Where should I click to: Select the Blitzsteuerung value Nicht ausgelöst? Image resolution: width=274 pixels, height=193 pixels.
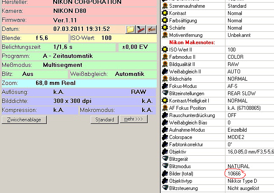coord(243,188)
